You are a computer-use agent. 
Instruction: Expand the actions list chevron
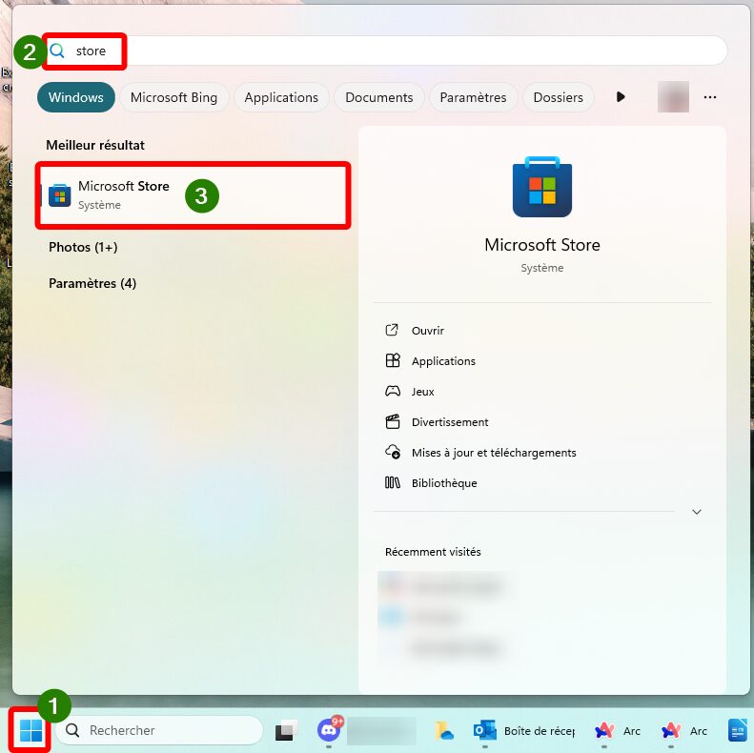tap(696, 512)
